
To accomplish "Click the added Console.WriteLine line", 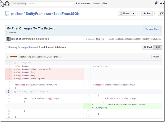I will 126,106.
